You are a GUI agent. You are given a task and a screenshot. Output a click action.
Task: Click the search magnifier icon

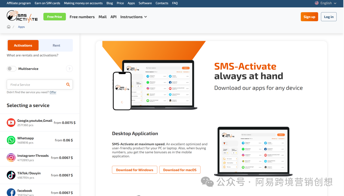(68, 85)
